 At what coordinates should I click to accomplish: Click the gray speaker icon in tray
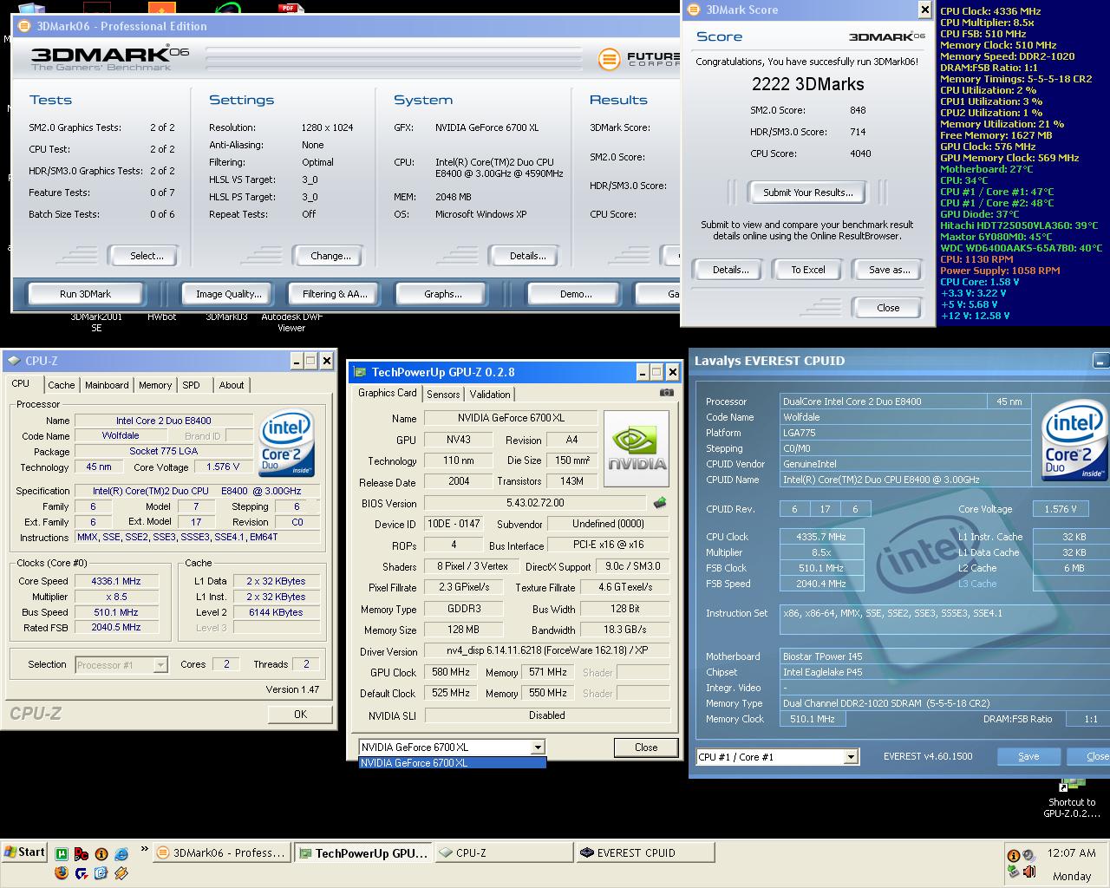[1029, 855]
